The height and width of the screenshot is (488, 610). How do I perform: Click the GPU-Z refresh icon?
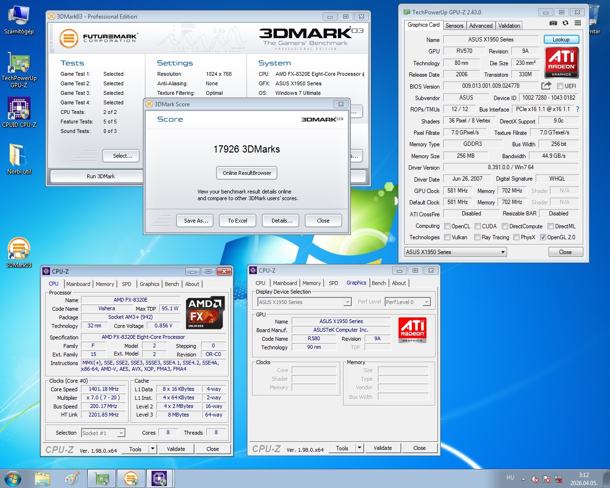pyautogui.click(x=565, y=23)
